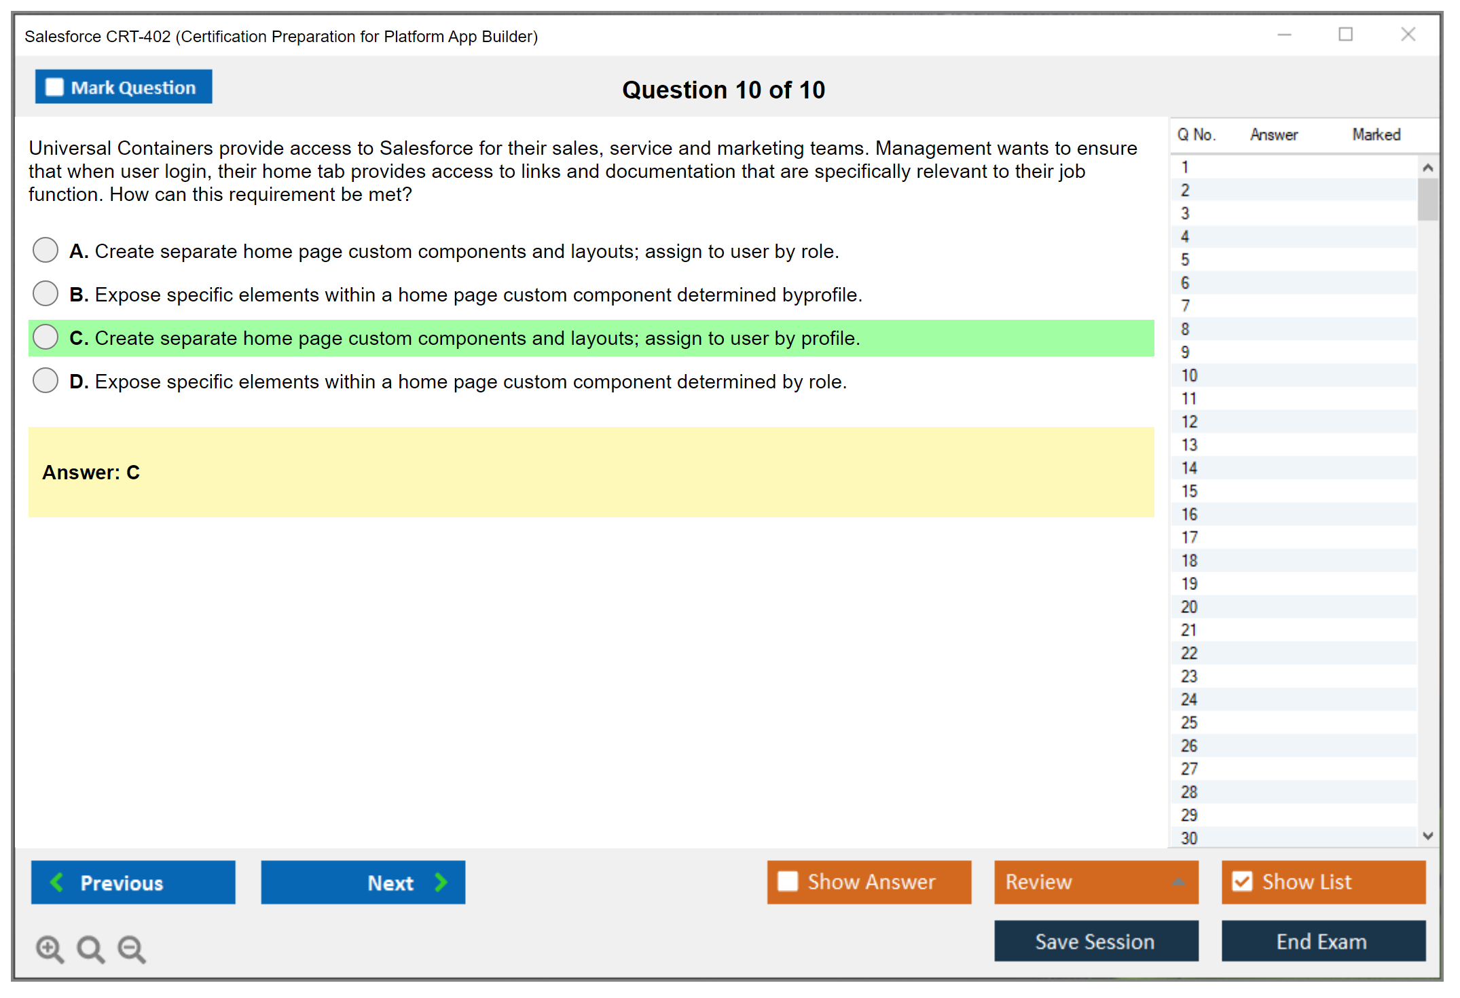1460x998 pixels.
Task: Click the green right arrow on Next
Action: click(x=441, y=882)
